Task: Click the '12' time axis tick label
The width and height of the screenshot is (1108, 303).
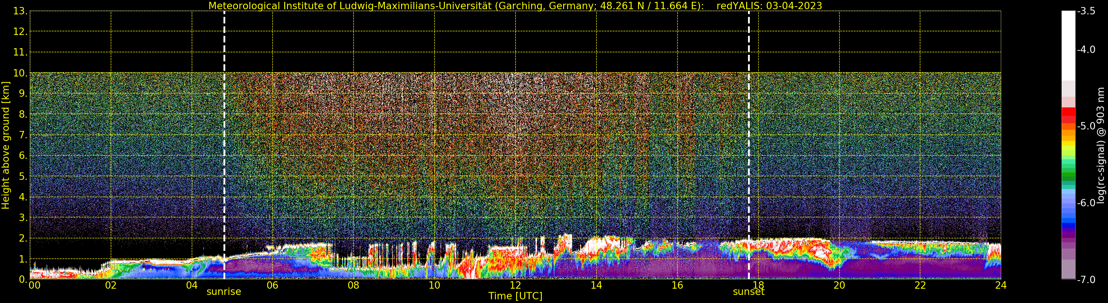Action: pyautogui.click(x=515, y=285)
